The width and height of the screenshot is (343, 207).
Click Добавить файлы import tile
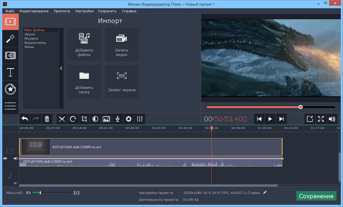click(x=84, y=44)
